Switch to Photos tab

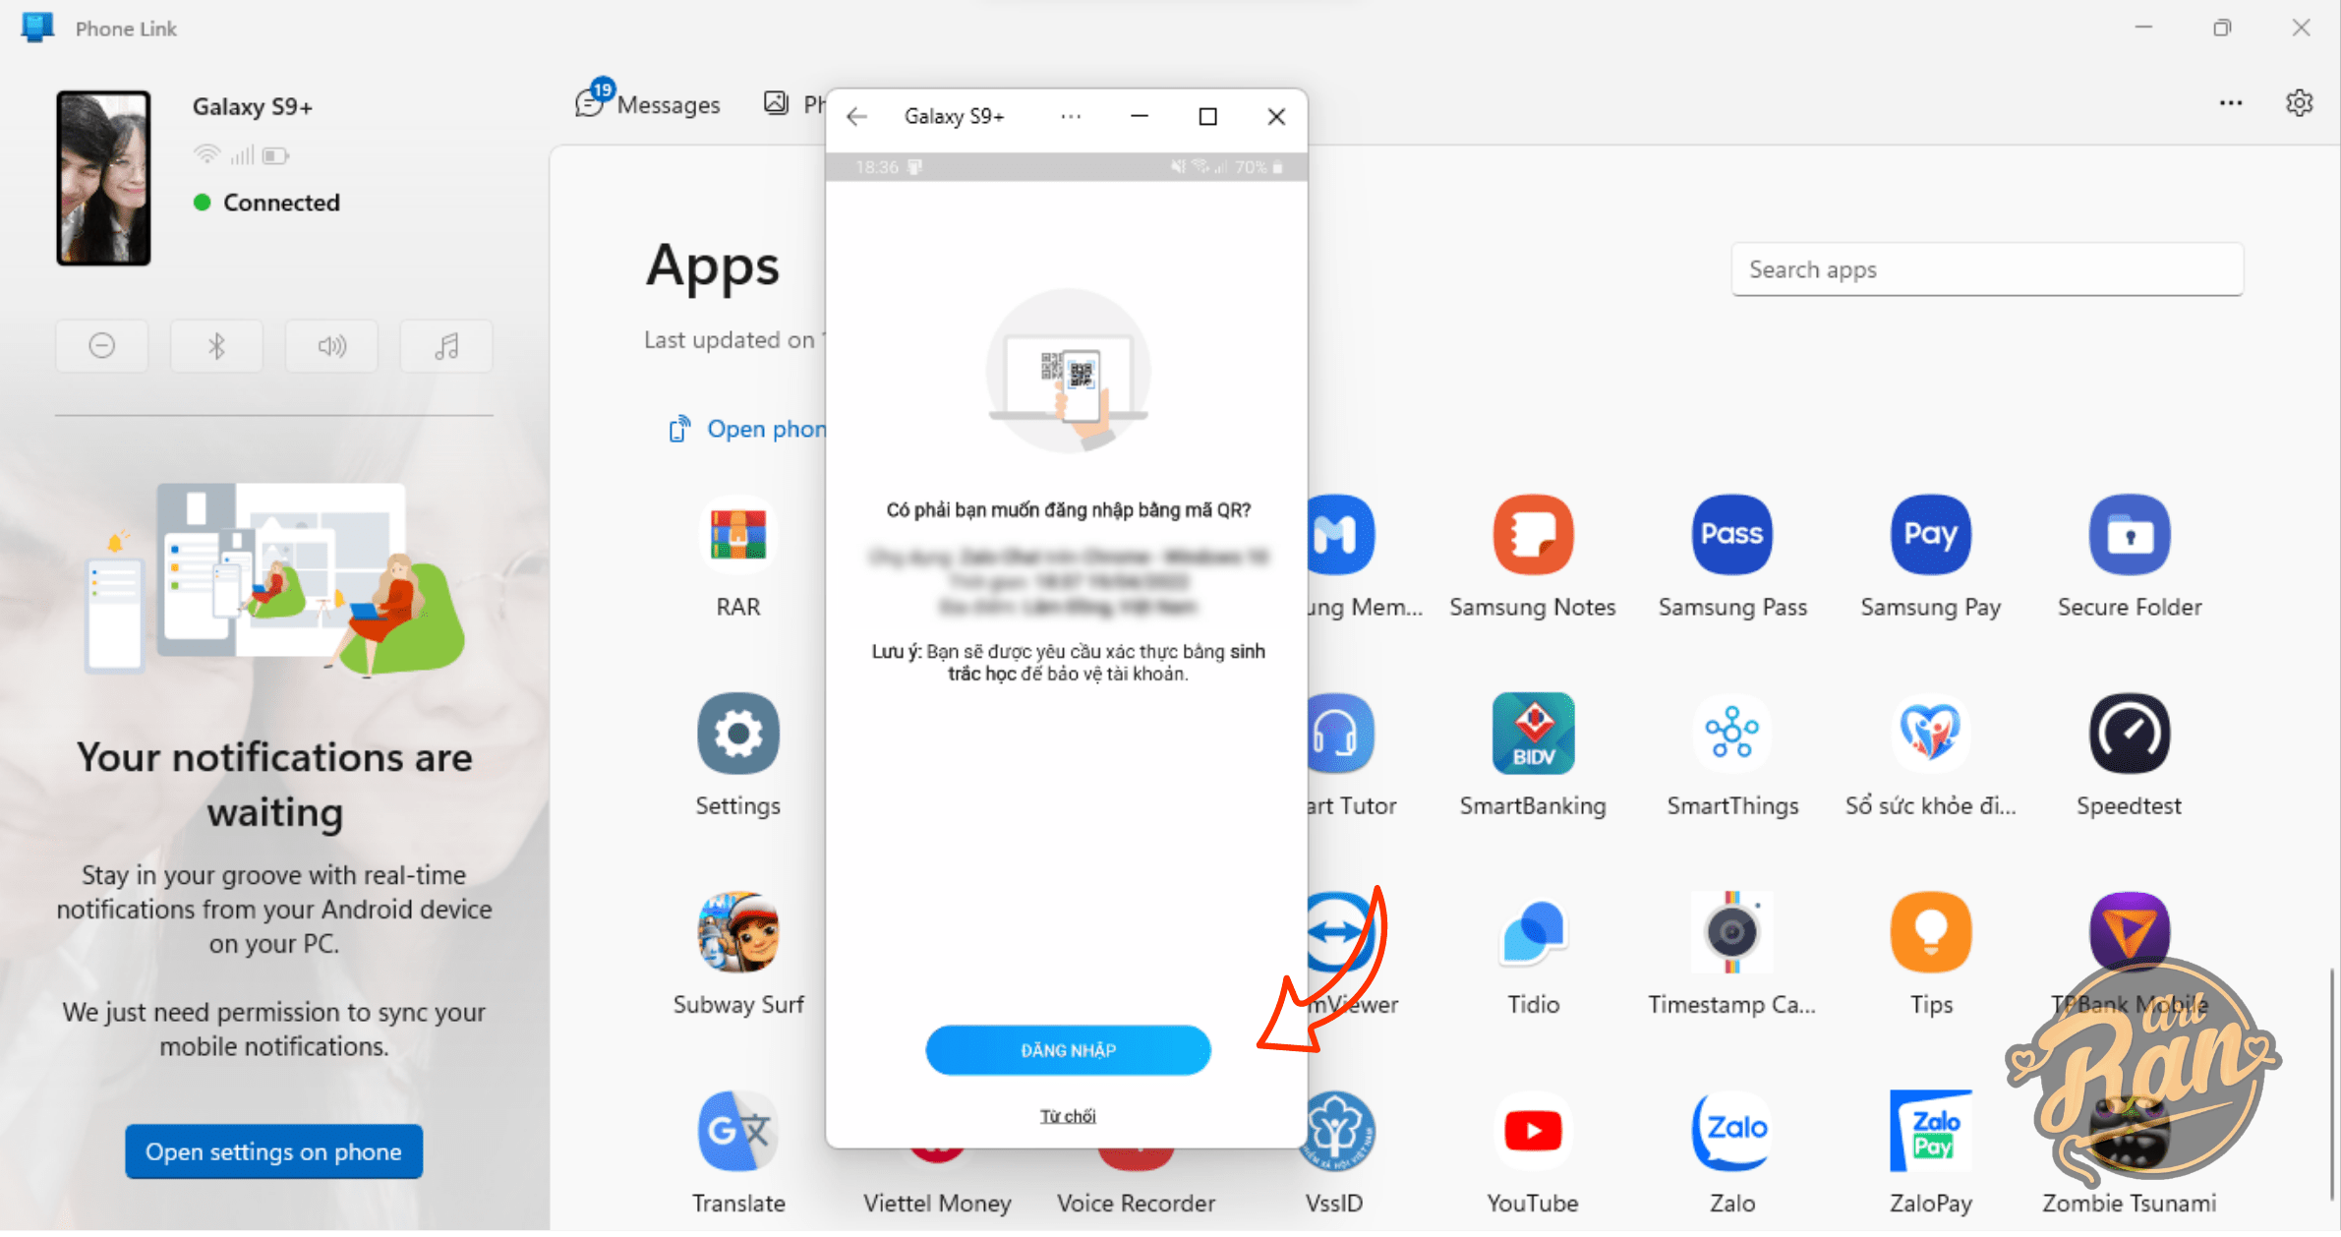[794, 103]
